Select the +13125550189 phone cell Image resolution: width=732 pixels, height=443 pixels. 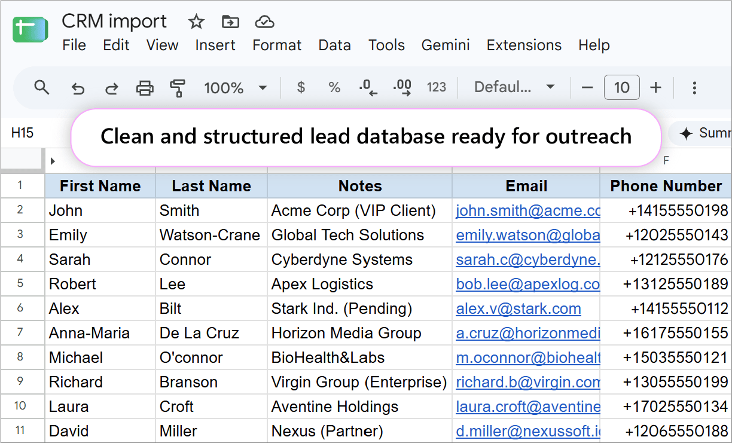point(666,284)
